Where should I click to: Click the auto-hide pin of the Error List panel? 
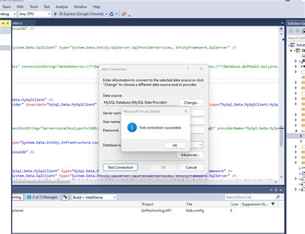pyautogui.click(x=276, y=190)
